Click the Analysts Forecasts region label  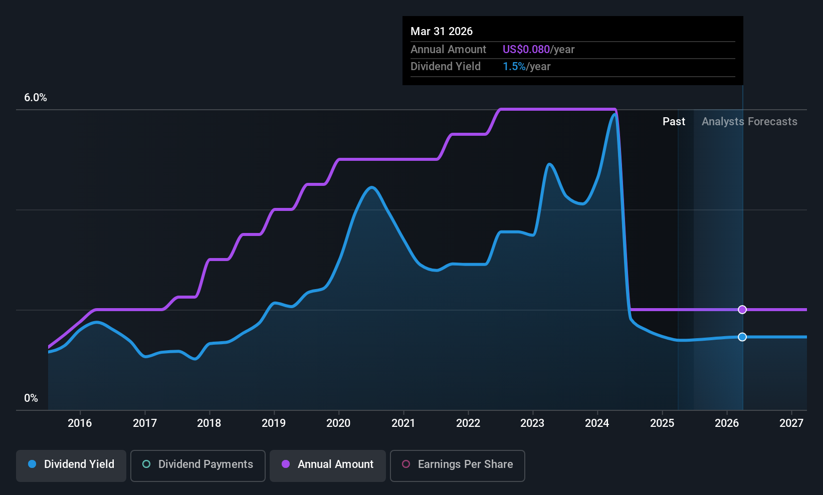(x=749, y=122)
